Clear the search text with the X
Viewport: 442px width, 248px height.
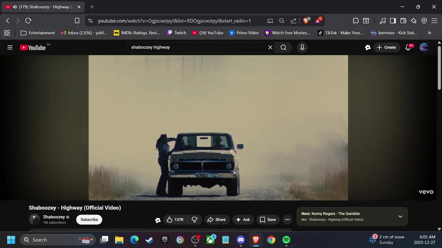(x=270, y=48)
